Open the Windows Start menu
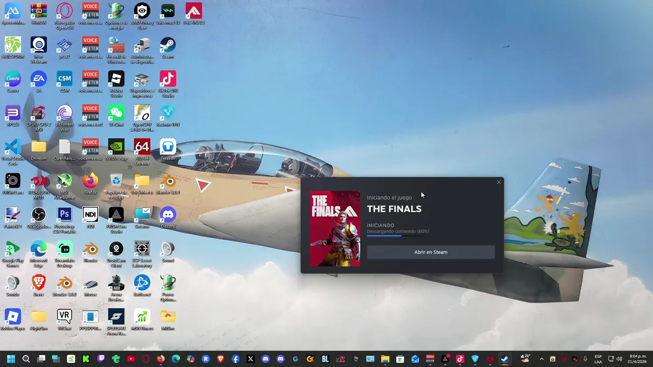Viewport: 653px width, 367px height. (x=11, y=359)
